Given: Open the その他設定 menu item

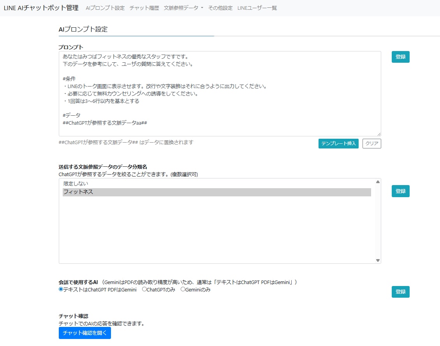Looking at the screenshot, I should pos(220,8).
